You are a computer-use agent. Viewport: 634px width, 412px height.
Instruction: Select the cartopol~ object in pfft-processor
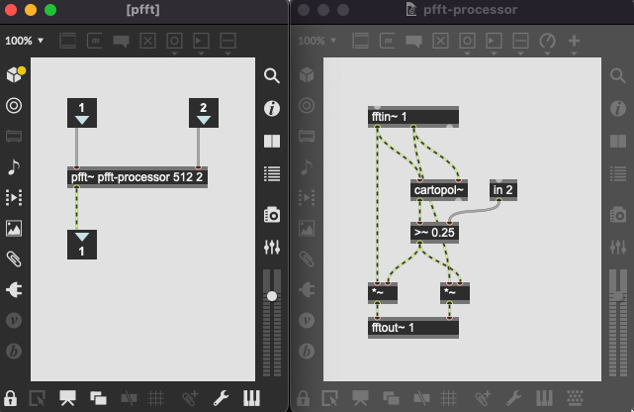437,190
